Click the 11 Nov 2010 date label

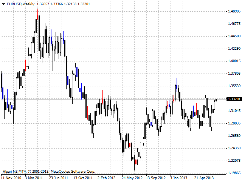click(11, 178)
